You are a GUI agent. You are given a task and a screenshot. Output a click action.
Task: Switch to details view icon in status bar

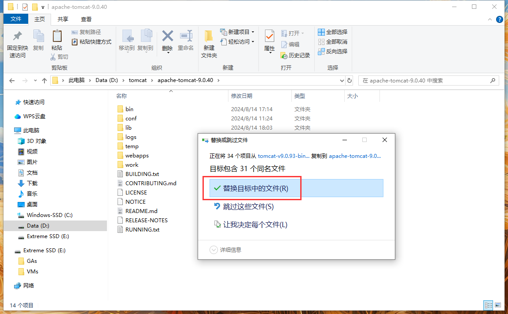coord(488,305)
